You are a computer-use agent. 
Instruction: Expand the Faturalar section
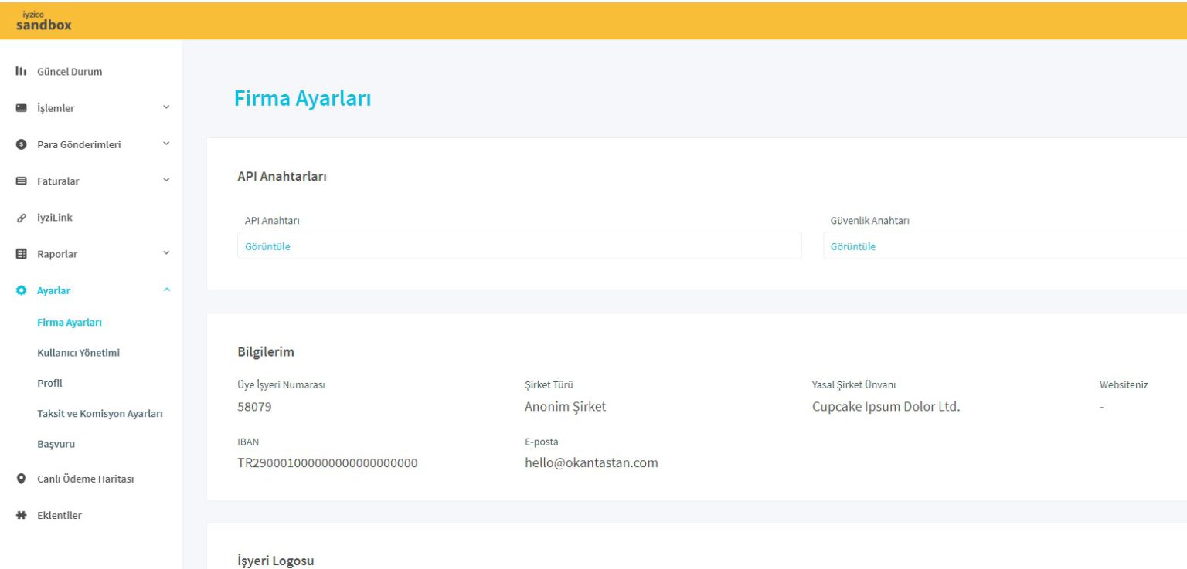point(165,181)
